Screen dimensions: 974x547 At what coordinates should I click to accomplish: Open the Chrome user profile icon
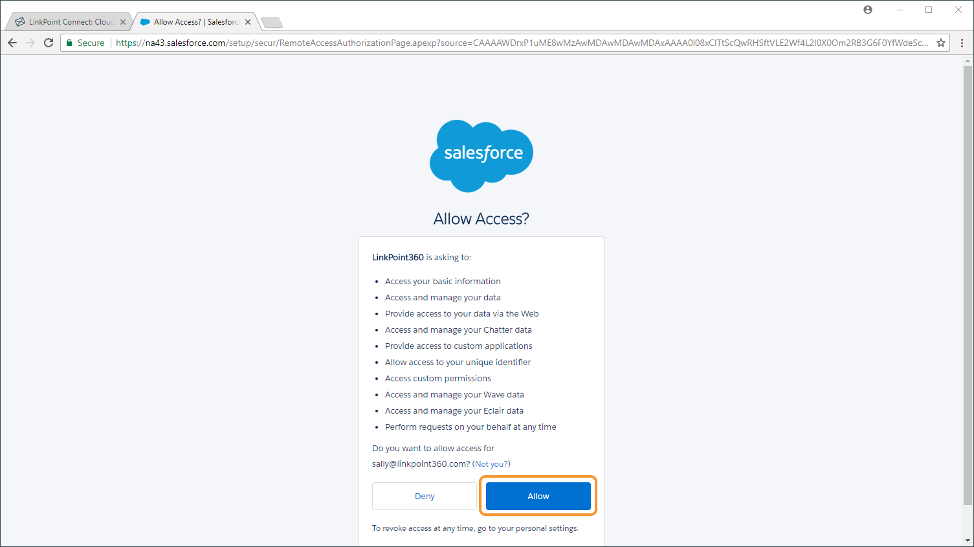click(868, 10)
